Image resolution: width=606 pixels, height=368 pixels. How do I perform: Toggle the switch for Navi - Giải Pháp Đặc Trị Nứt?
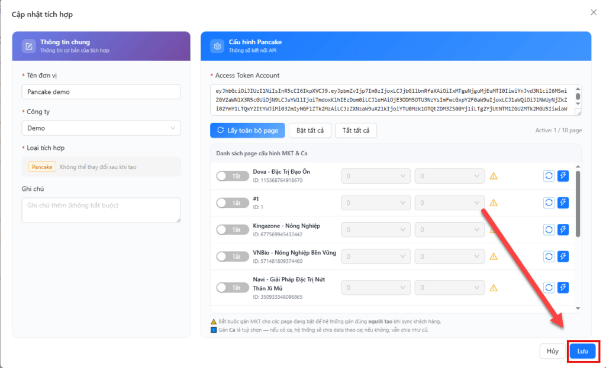232,288
